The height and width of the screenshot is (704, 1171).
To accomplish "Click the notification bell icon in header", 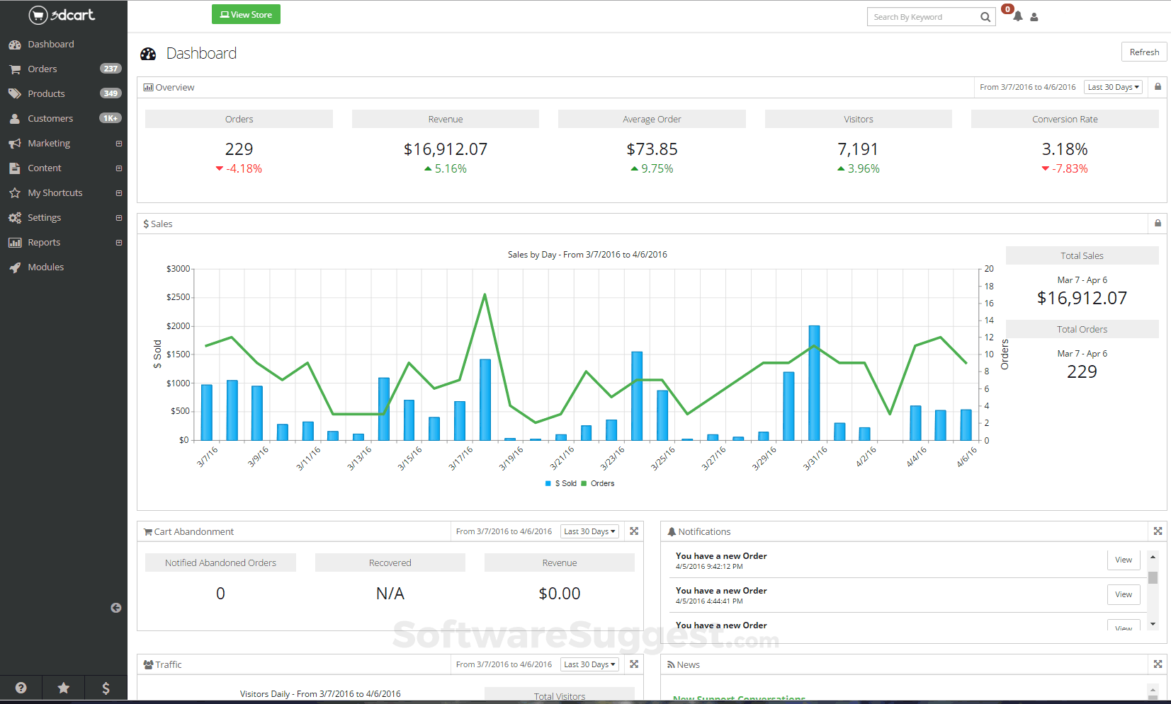I will click(x=1017, y=16).
